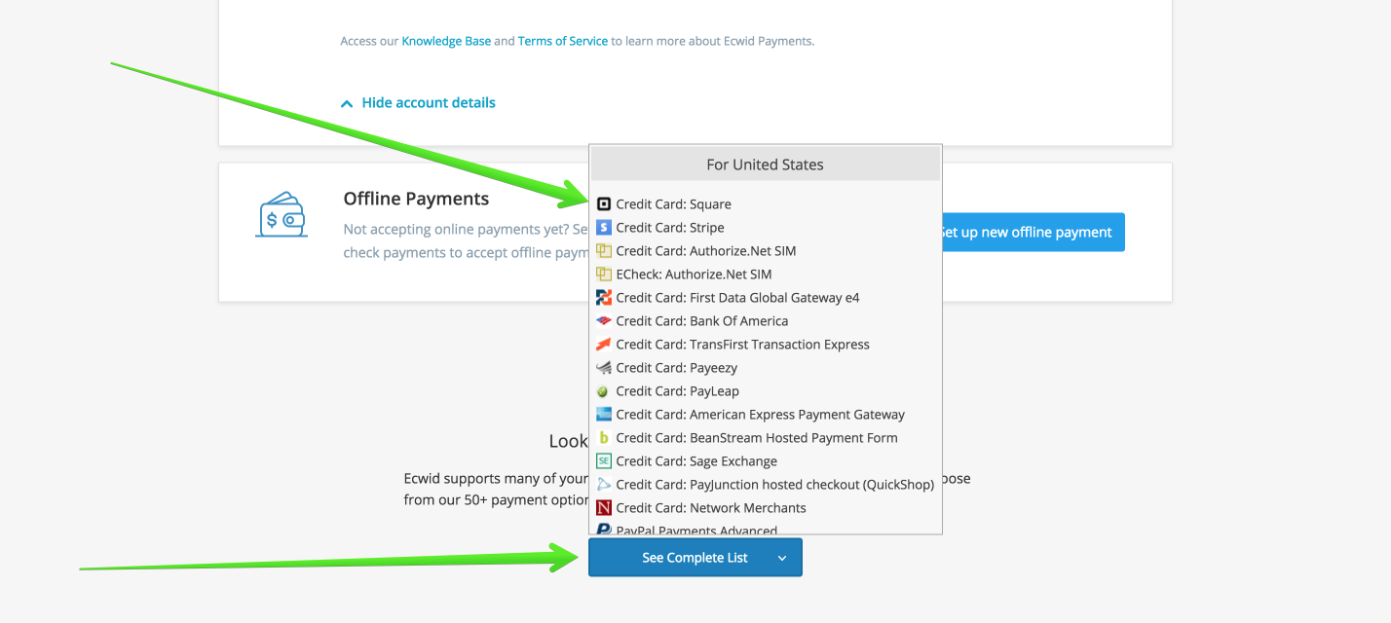Image resolution: width=1391 pixels, height=623 pixels.
Task: Open the Knowledge Base link
Action: coord(446,41)
